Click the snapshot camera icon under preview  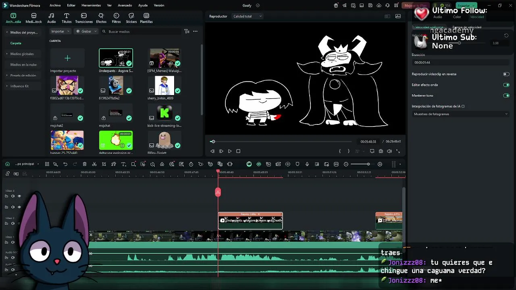coord(381,151)
